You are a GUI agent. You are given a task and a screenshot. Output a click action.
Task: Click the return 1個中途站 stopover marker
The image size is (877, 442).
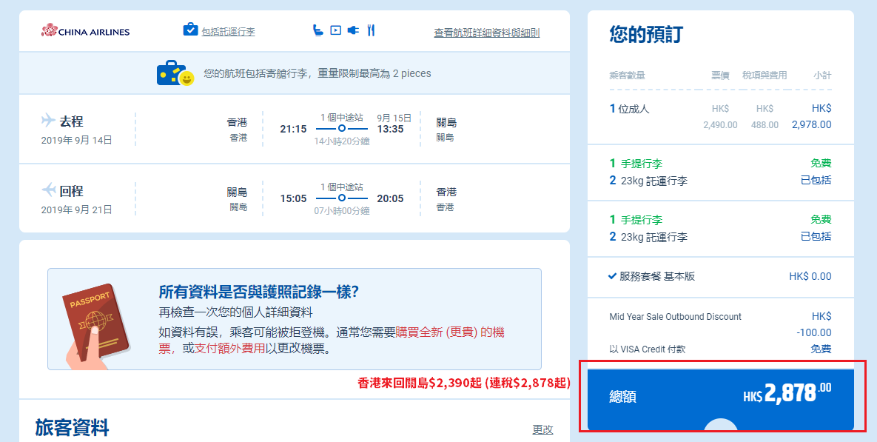pyautogui.click(x=342, y=198)
